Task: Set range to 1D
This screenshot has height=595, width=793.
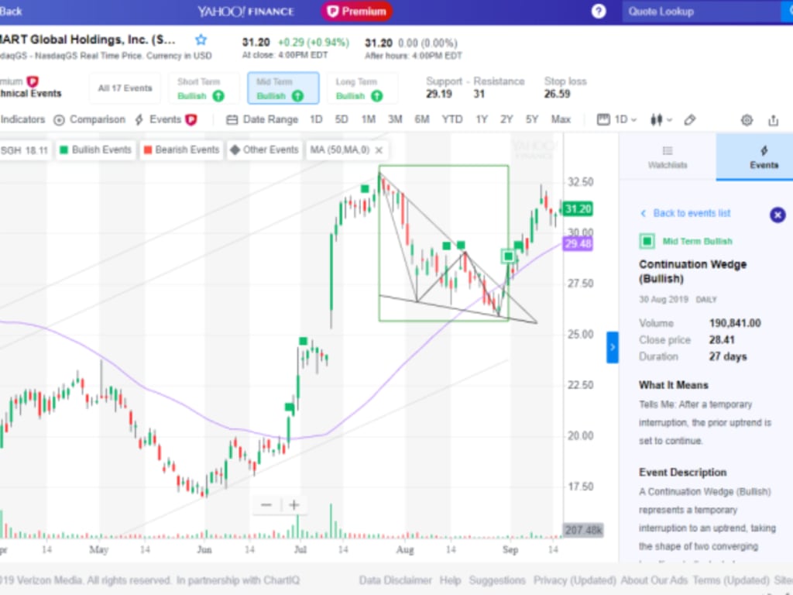Action: [x=316, y=120]
